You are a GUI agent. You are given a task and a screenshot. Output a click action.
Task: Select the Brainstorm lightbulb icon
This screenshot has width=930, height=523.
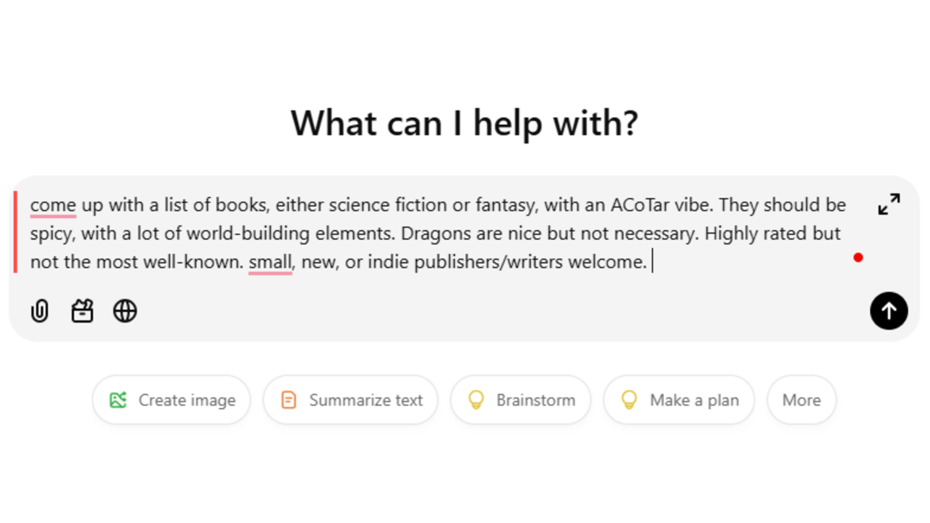476,400
